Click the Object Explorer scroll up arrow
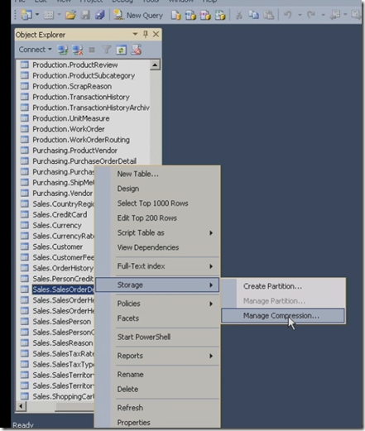Viewport: 365px width, 431px height. (155, 65)
